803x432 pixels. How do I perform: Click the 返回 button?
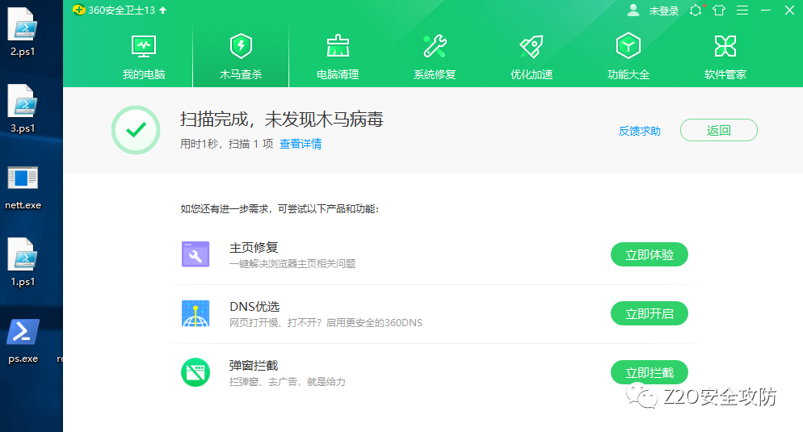click(718, 130)
